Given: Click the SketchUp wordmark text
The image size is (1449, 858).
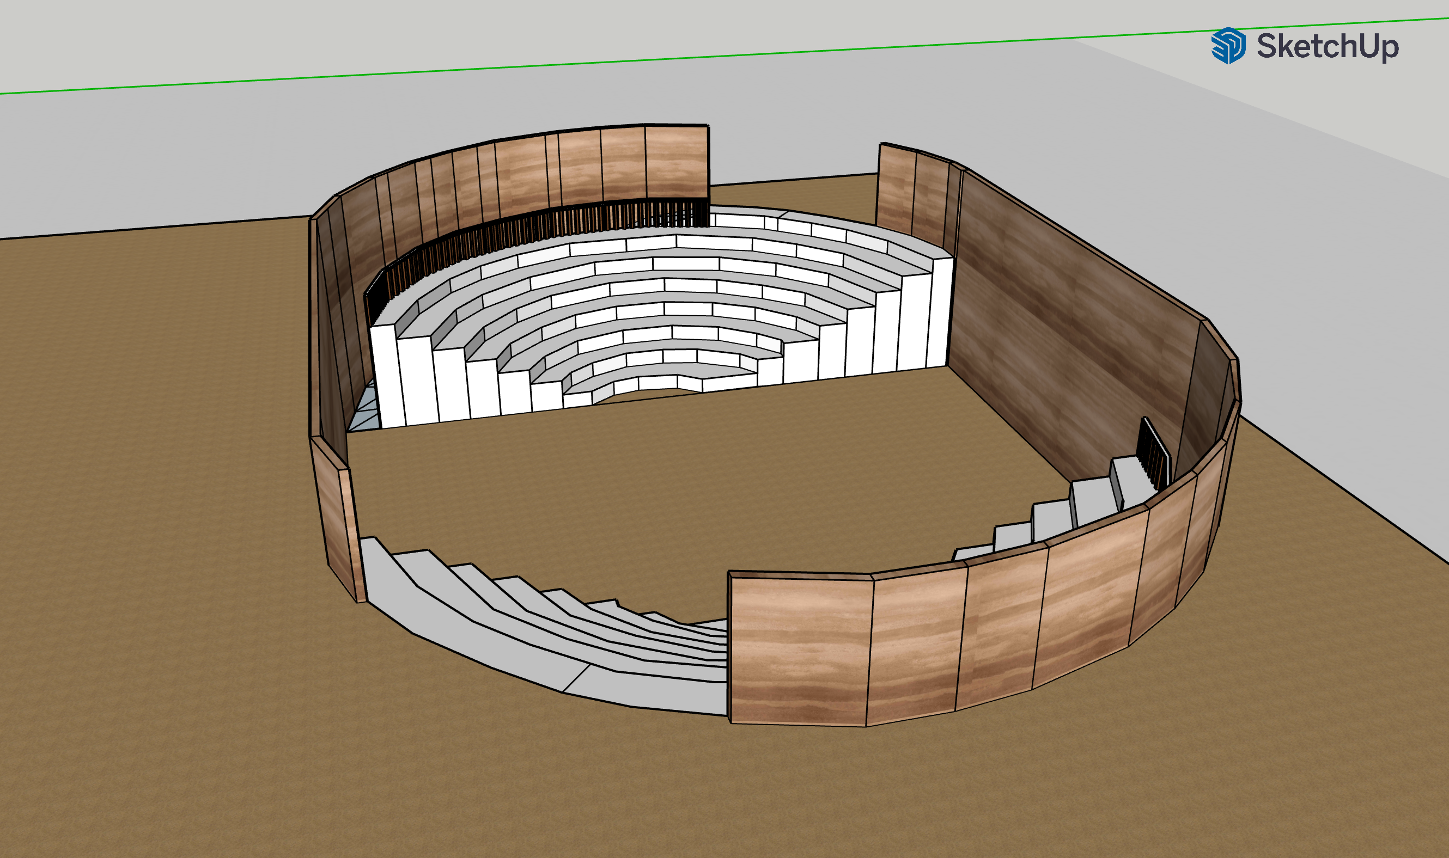Looking at the screenshot, I should click(1328, 46).
